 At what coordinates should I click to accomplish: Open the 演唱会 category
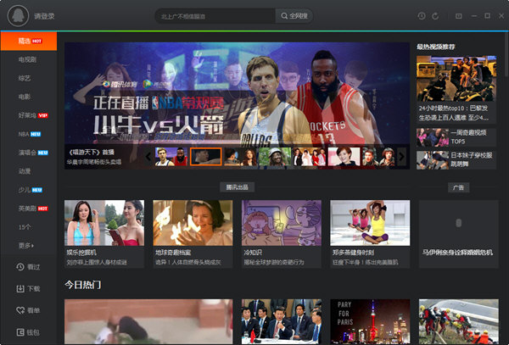coord(33,153)
